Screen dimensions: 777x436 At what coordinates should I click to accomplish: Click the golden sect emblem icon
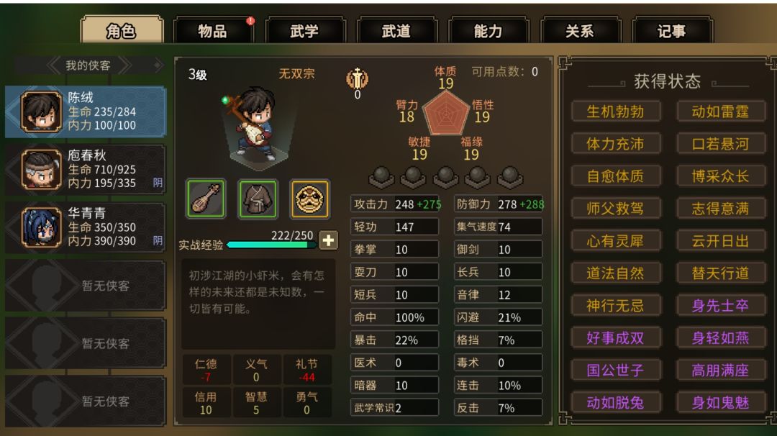click(358, 78)
